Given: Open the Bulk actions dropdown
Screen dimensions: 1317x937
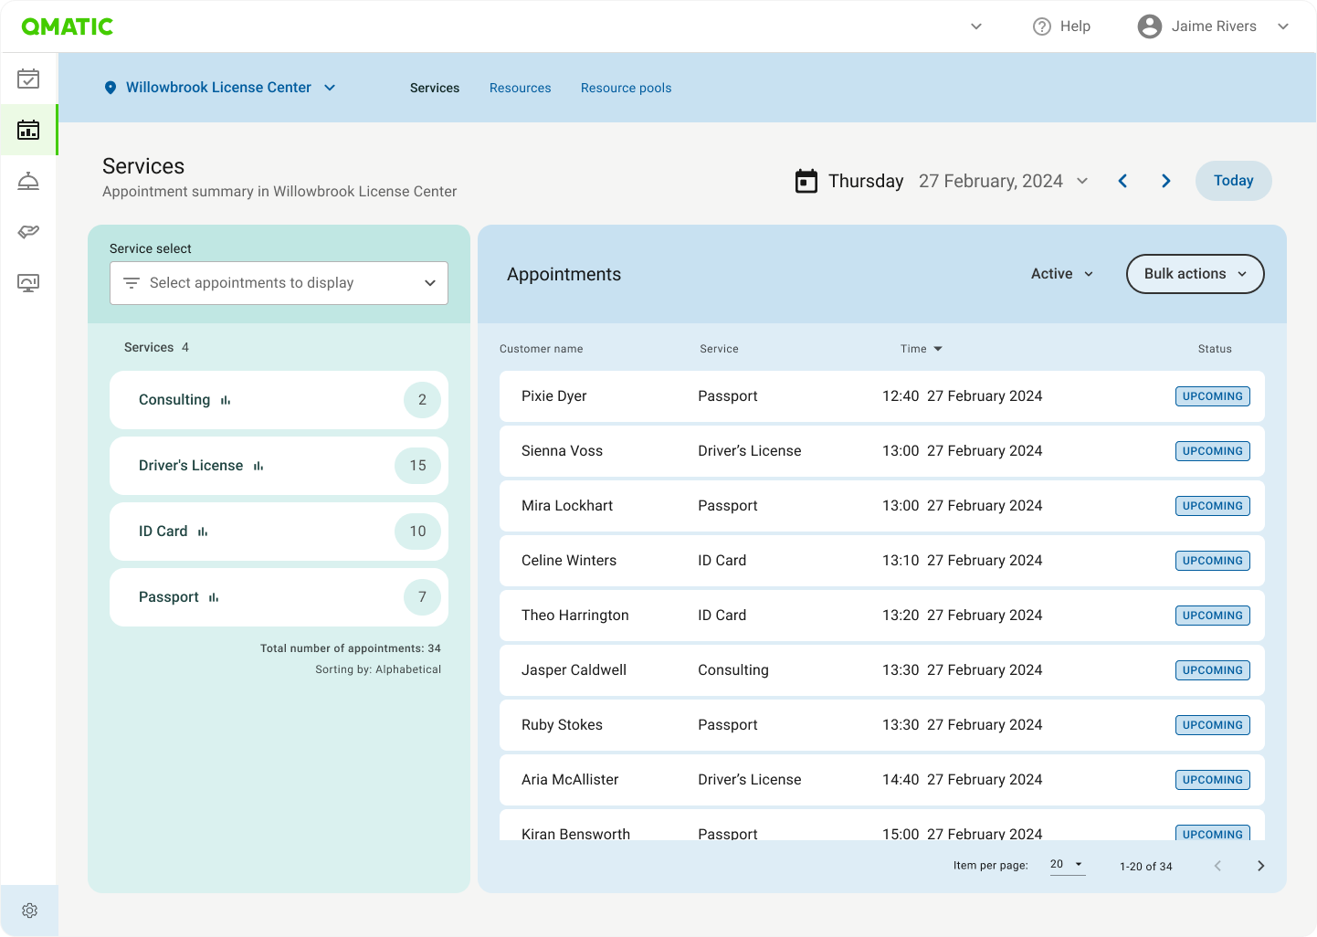Looking at the screenshot, I should click(1195, 274).
